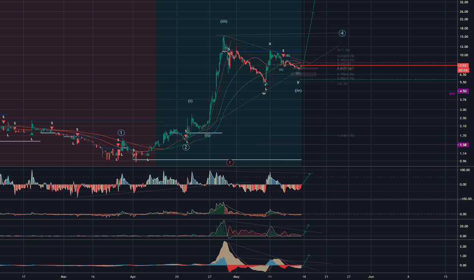Click the 'w' wave label
This screenshot has height=280, width=474.
[264, 94]
